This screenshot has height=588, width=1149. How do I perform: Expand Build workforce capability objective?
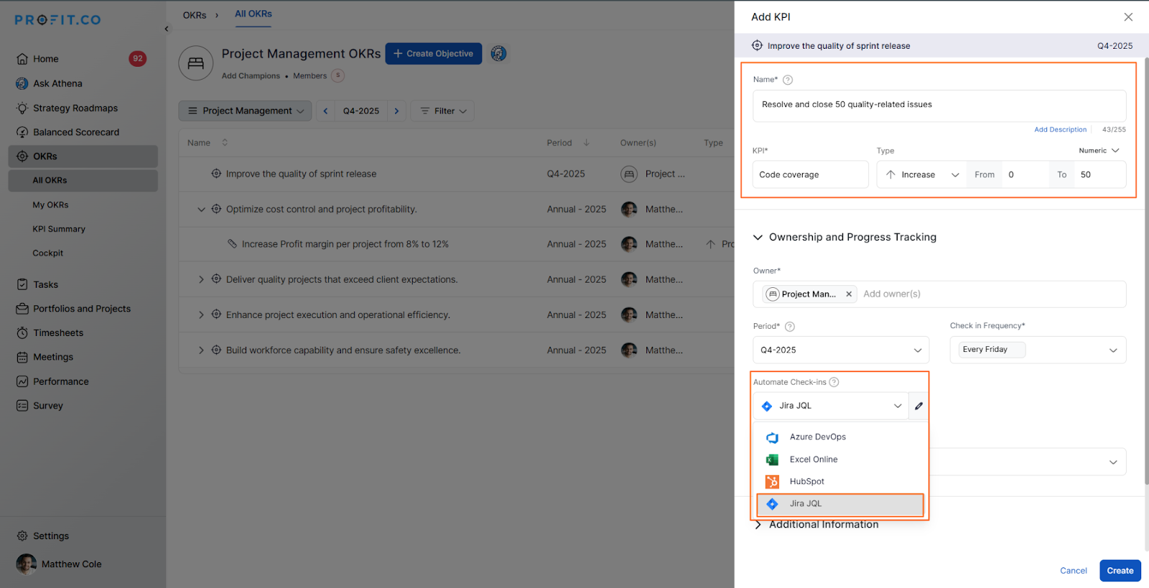click(201, 350)
